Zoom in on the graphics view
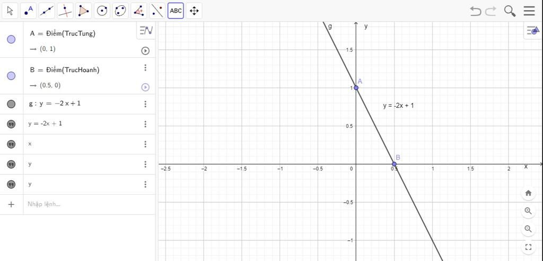543x261 pixels. point(529,211)
